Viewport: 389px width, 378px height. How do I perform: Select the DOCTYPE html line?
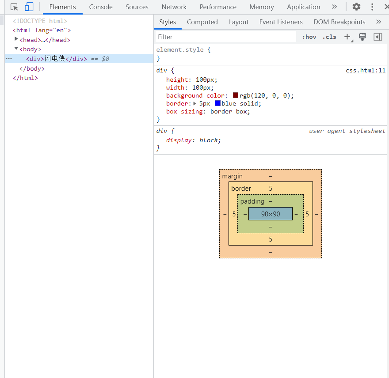coord(40,21)
